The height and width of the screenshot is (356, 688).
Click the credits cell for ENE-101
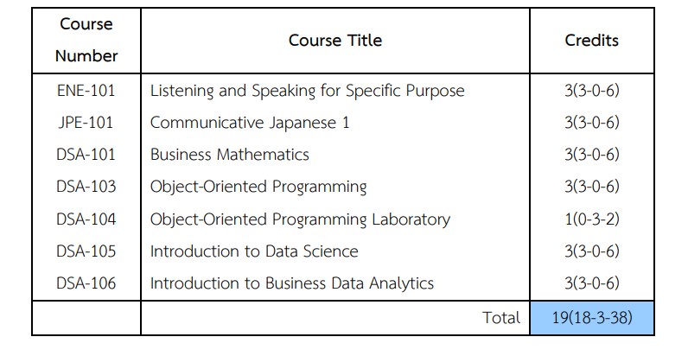coord(592,91)
